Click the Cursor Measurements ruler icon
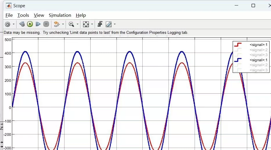The width and height of the screenshot is (271, 150). [109, 24]
